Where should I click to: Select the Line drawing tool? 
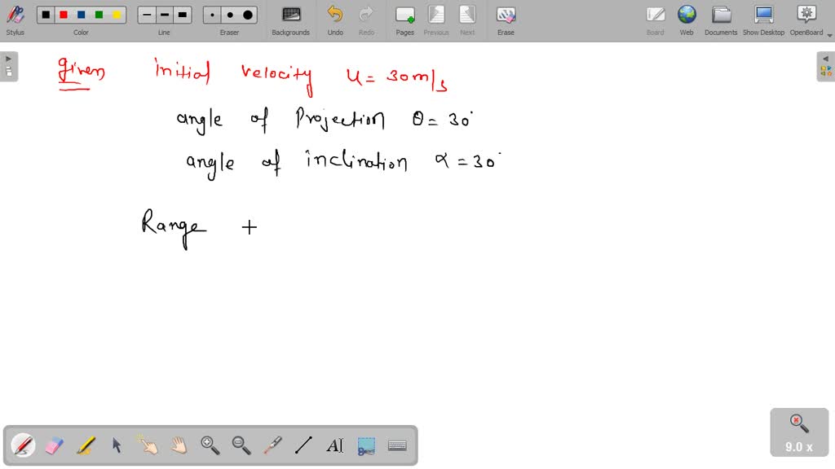(x=303, y=445)
